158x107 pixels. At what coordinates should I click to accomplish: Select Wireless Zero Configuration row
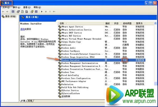(102, 78)
